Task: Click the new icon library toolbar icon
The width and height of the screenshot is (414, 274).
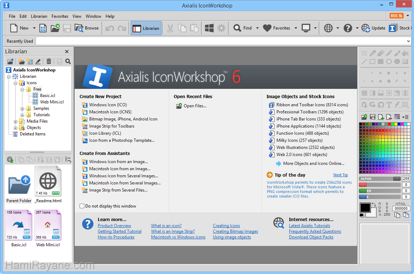Action: click(43, 28)
